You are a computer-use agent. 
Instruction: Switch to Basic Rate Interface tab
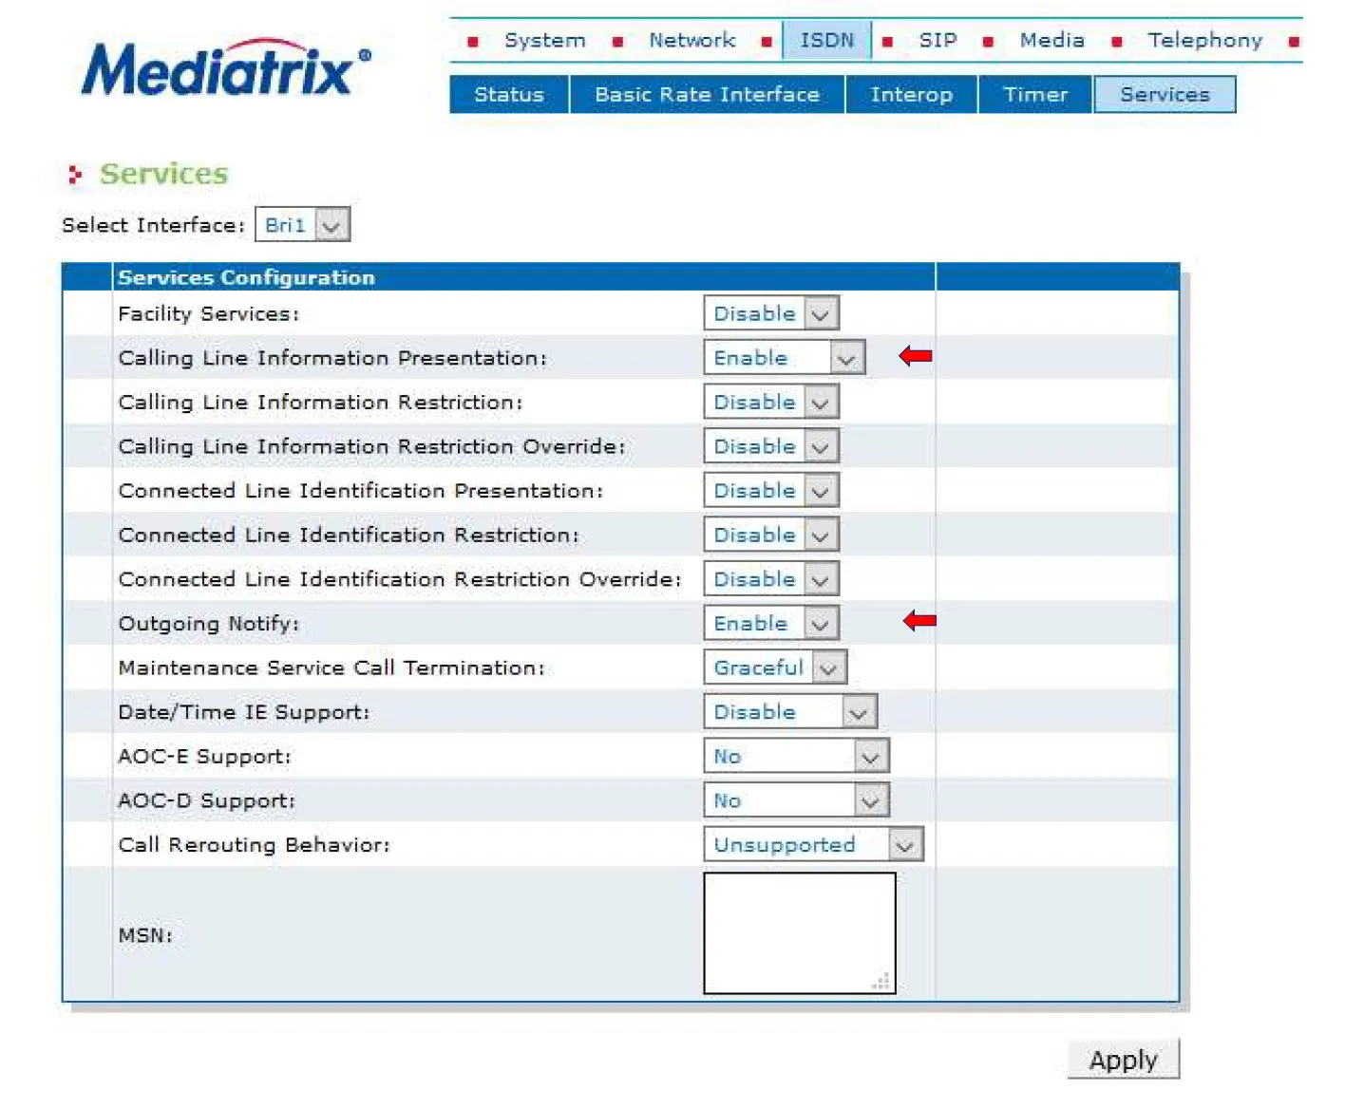click(707, 95)
